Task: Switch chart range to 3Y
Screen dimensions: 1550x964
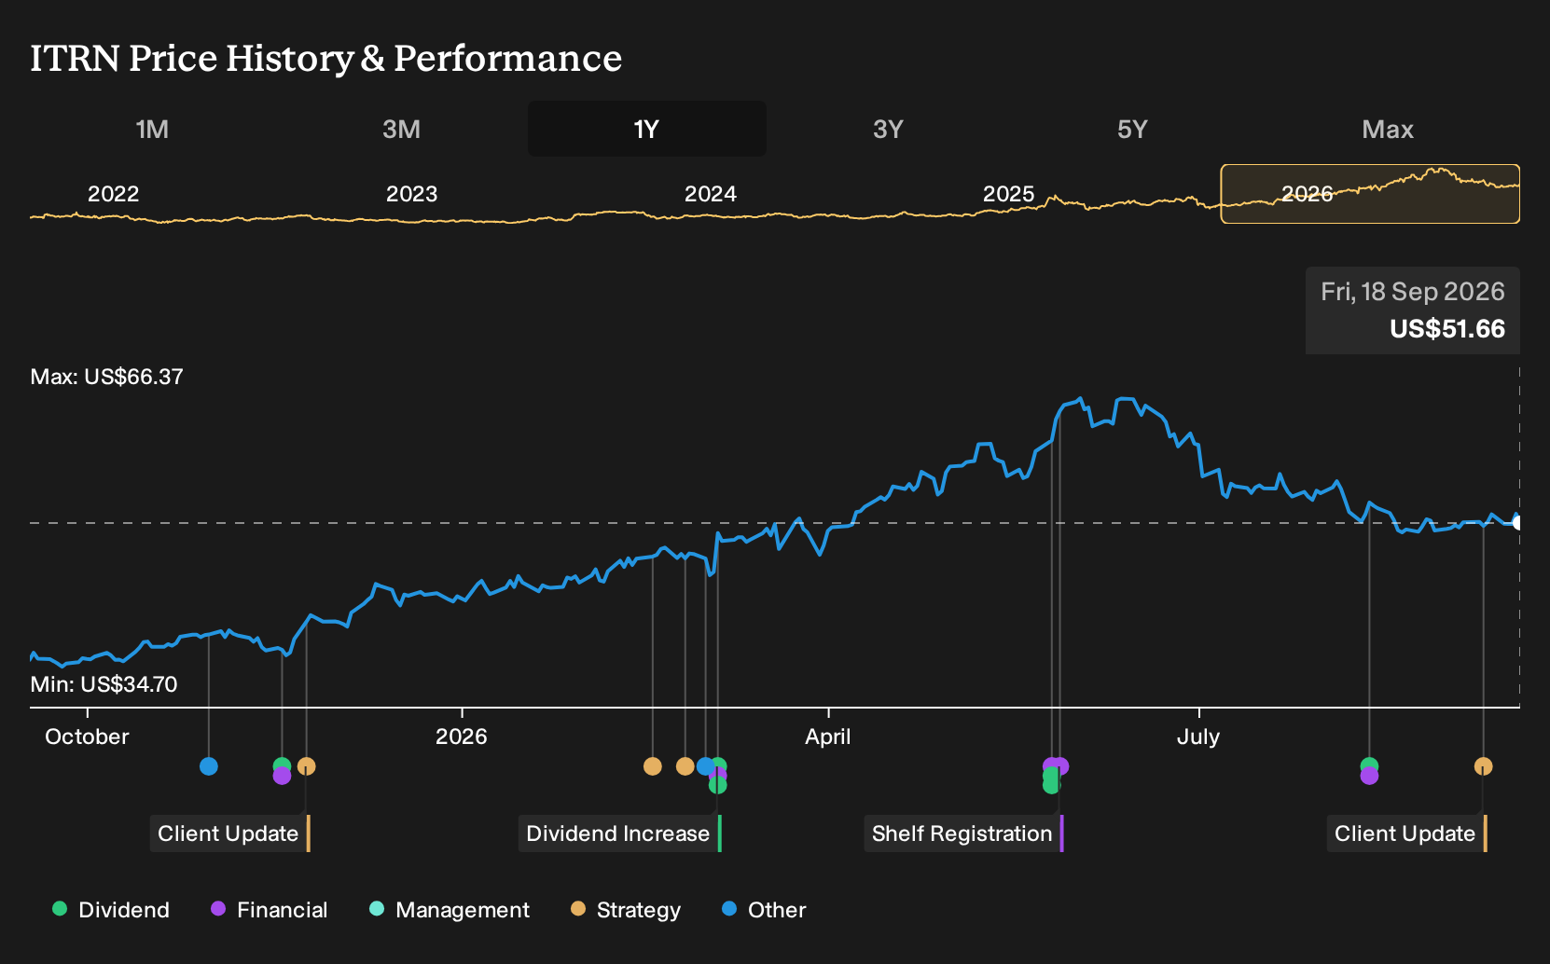Action: point(888,129)
